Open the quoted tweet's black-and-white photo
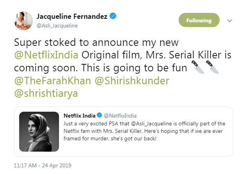The height and width of the screenshot is (174, 247). point(39,131)
